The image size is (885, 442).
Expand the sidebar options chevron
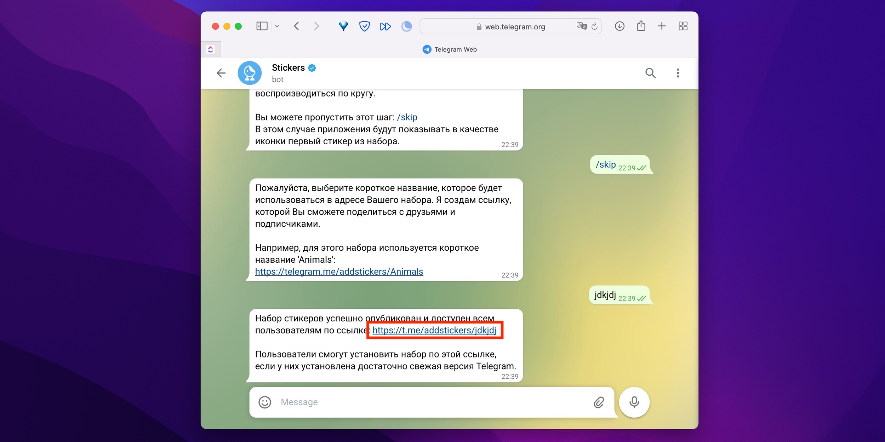pyautogui.click(x=277, y=26)
